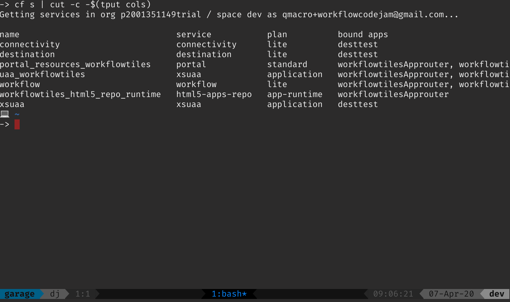Click the red block cursor at the prompt
The width and height of the screenshot is (510, 302).
coord(17,124)
